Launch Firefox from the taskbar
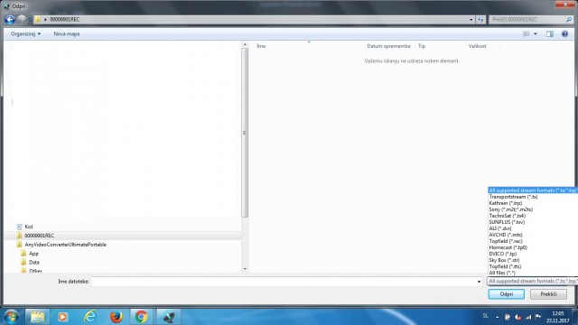The width and height of the screenshot is (578, 325). click(x=117, y=317)
